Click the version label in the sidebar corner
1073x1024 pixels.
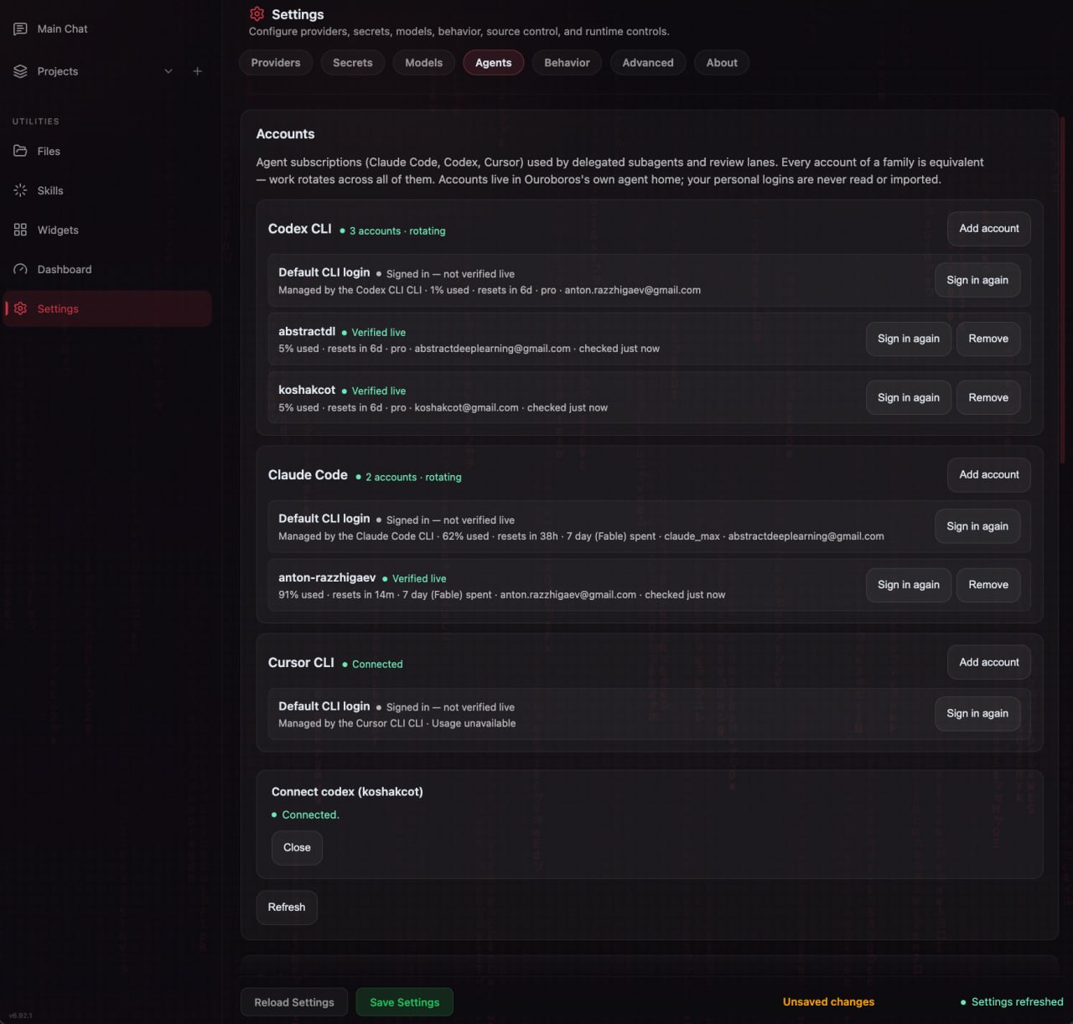(x=20, y=1016)
